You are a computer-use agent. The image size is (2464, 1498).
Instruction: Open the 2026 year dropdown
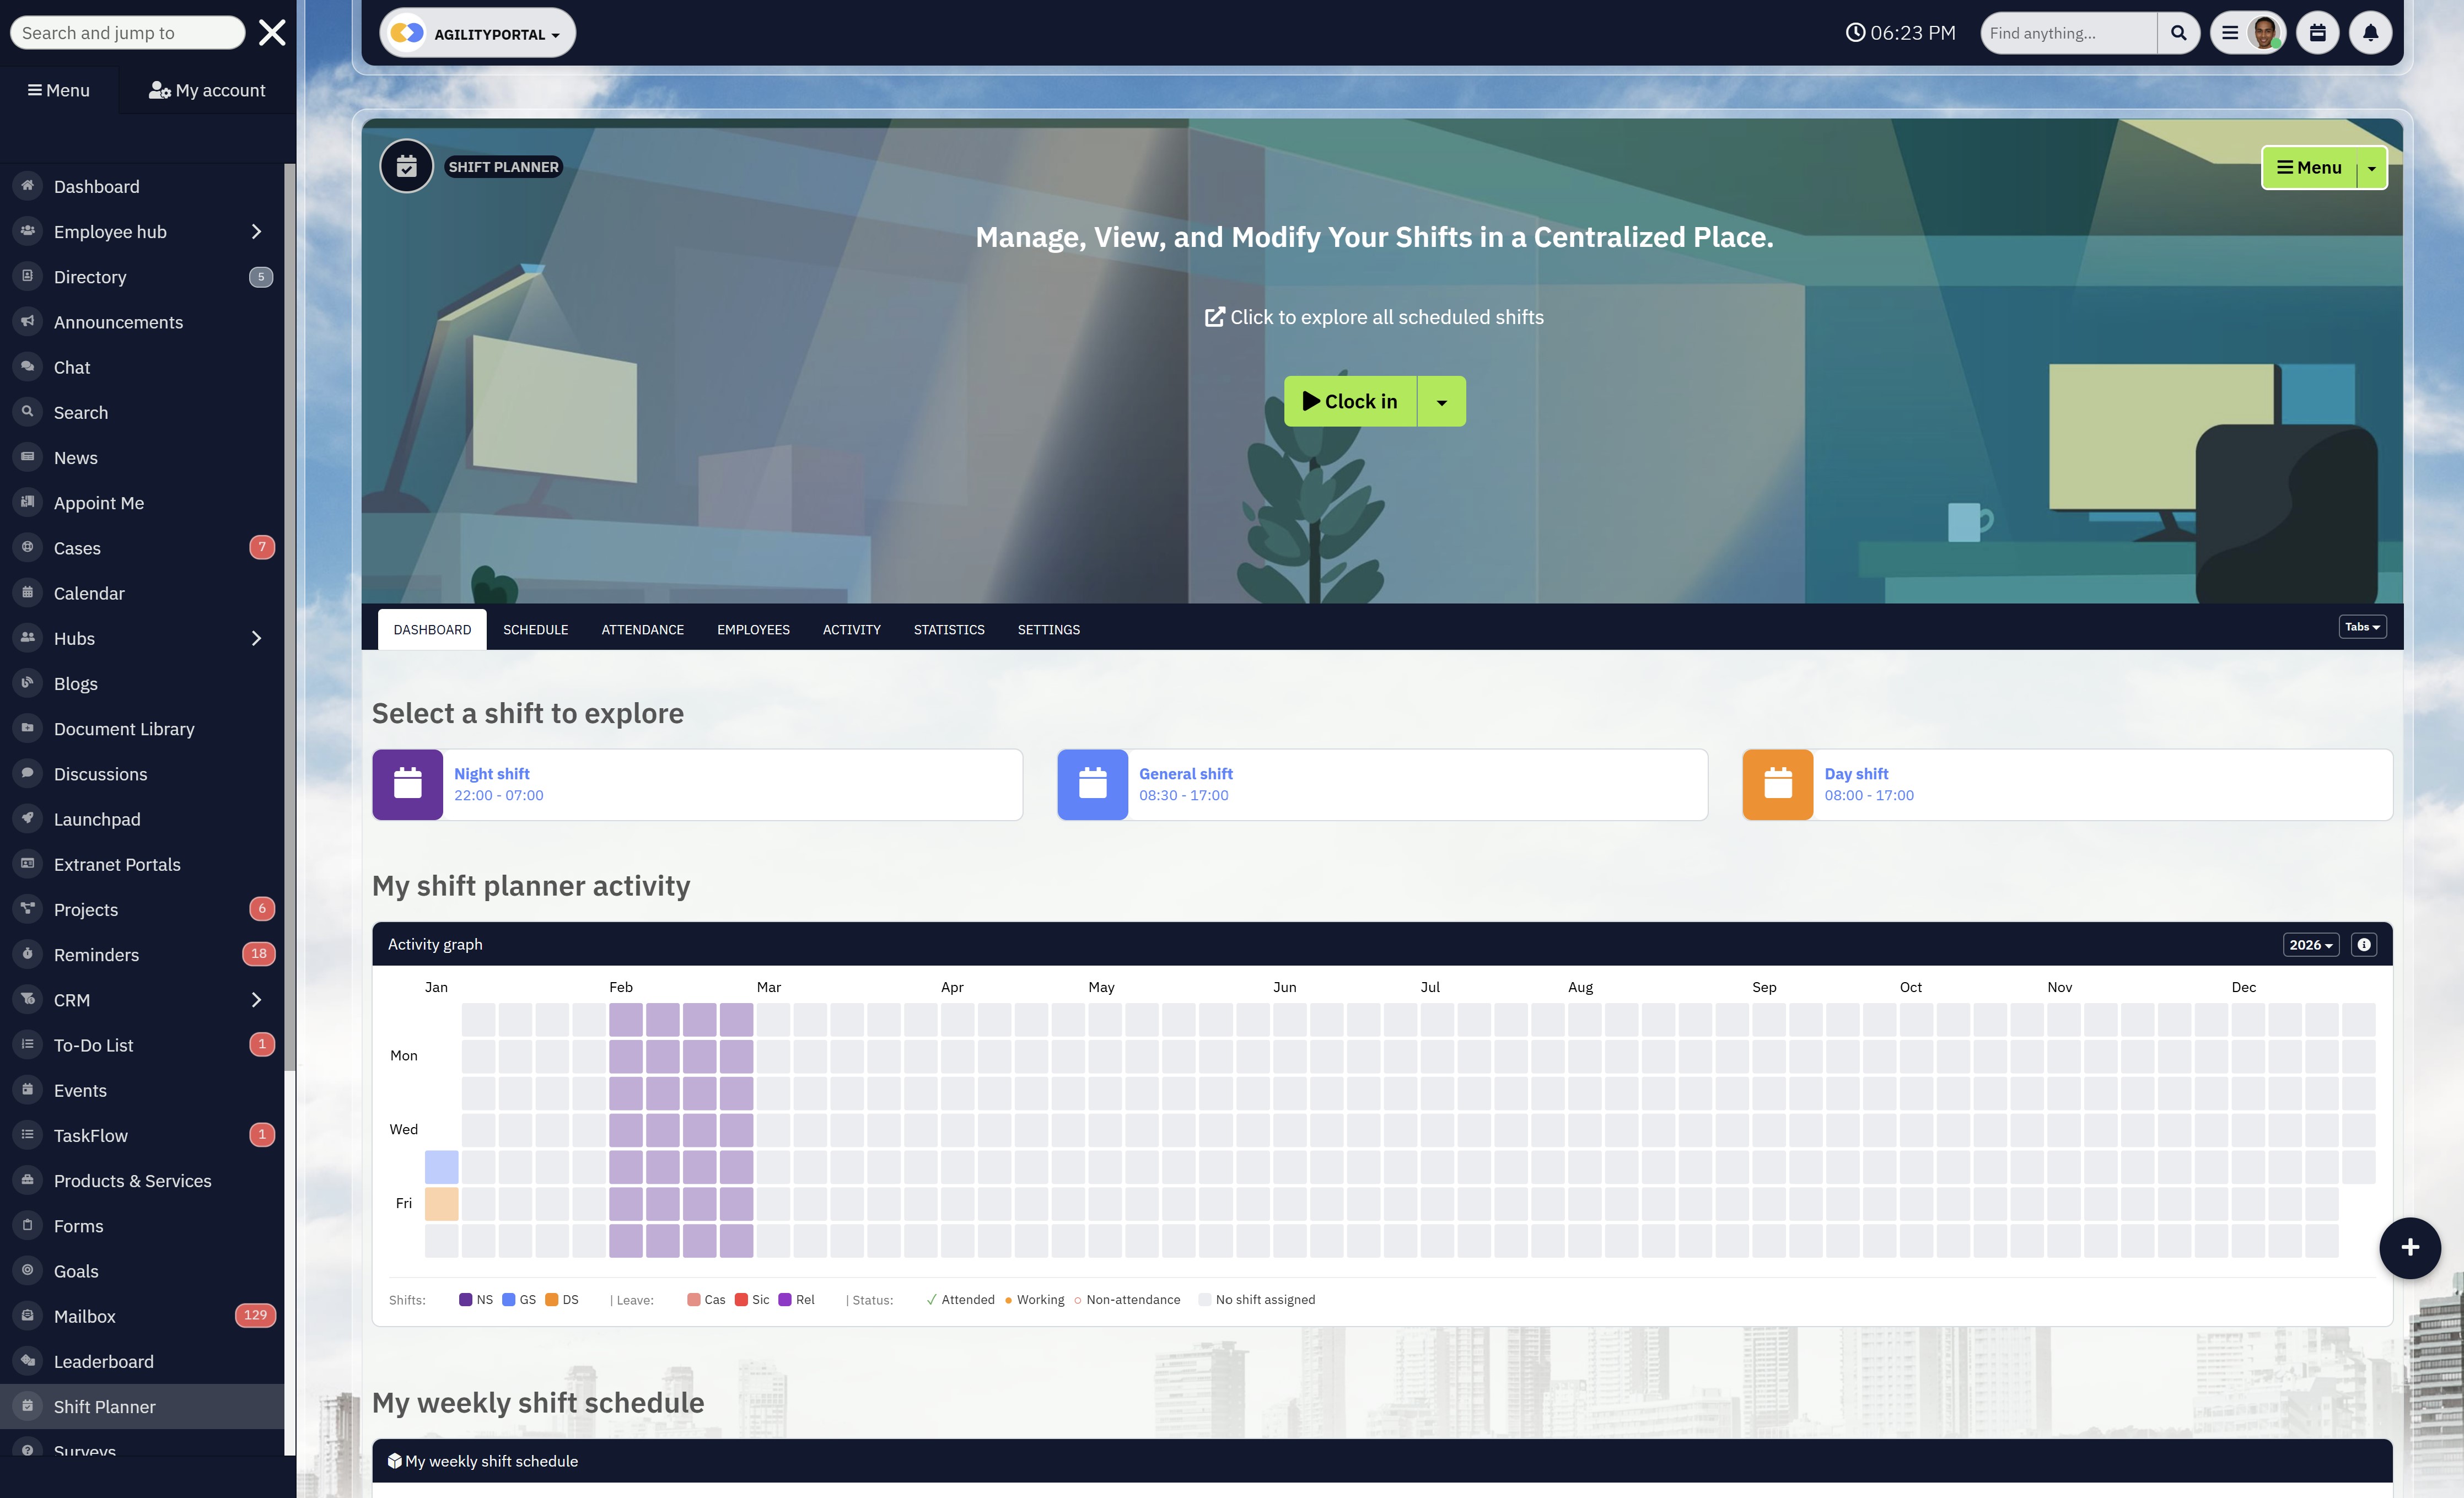[x=2310, y=944]
